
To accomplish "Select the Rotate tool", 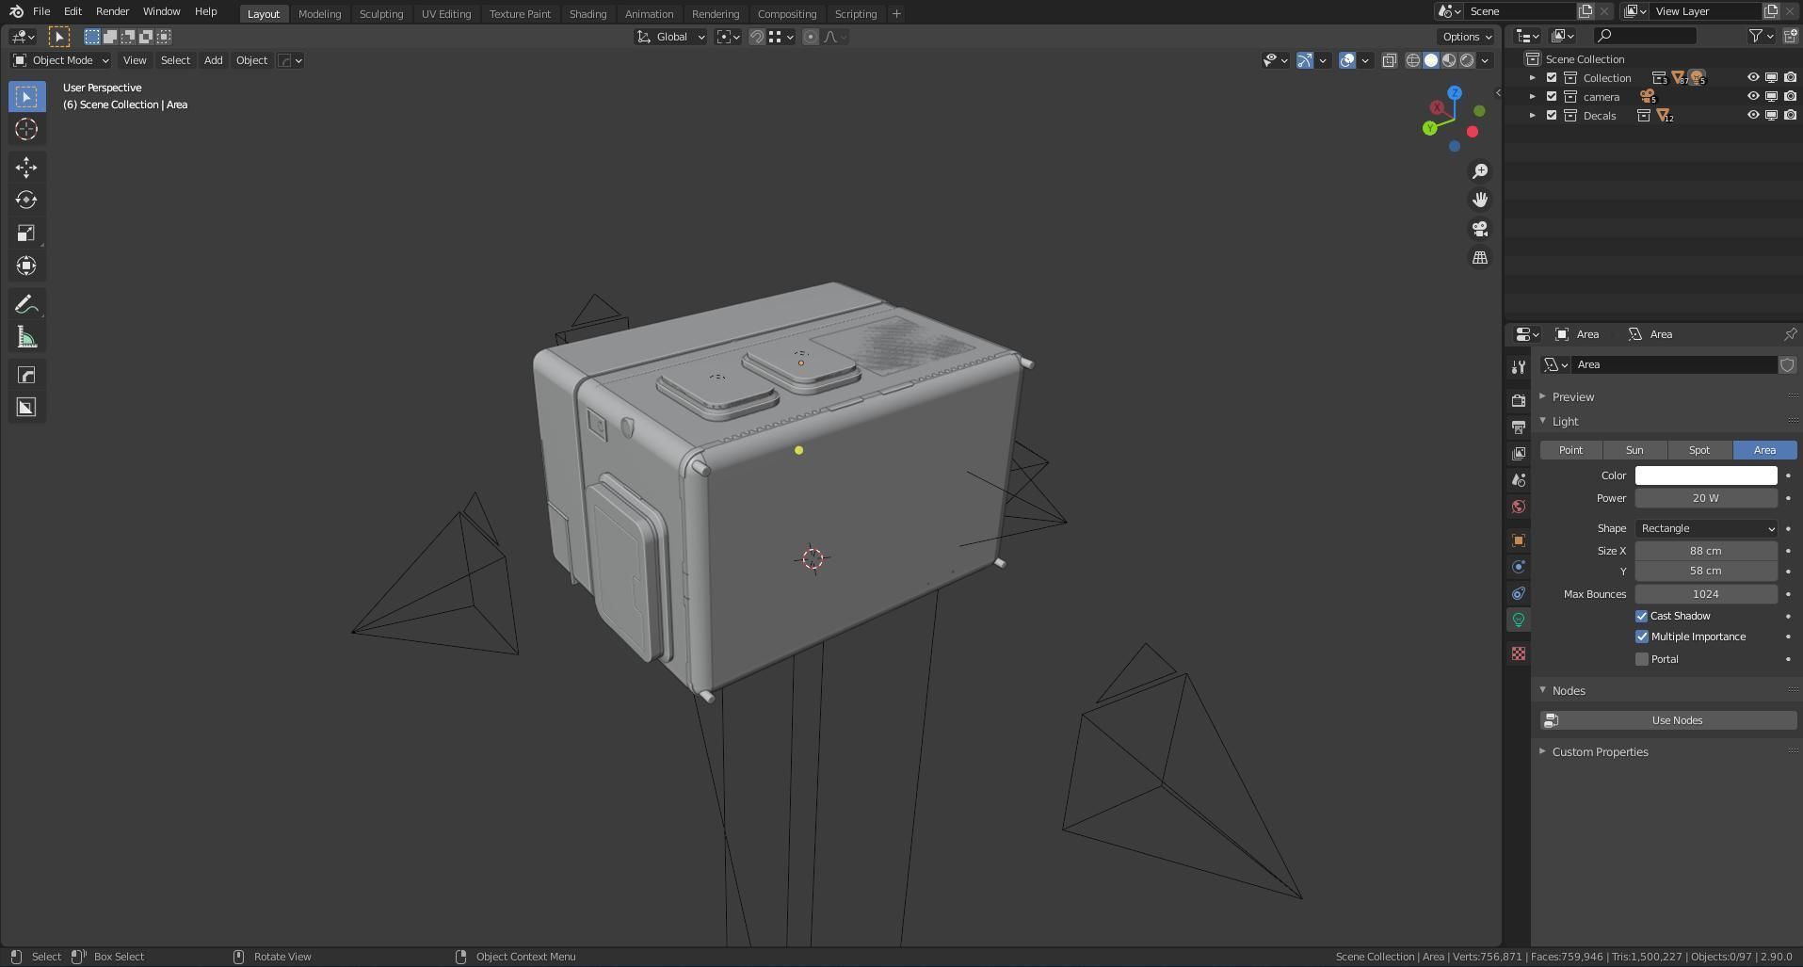I will pos(26,200).
